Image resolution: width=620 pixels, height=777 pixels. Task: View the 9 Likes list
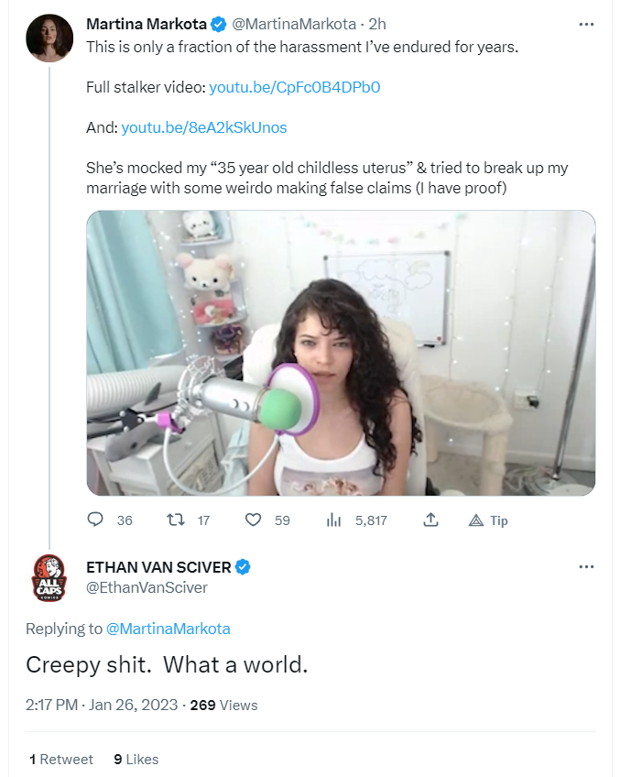pos(136,760)
